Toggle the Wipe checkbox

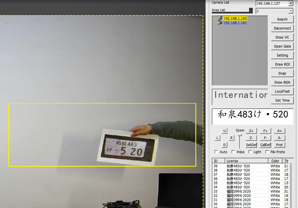tap(233, 152)
